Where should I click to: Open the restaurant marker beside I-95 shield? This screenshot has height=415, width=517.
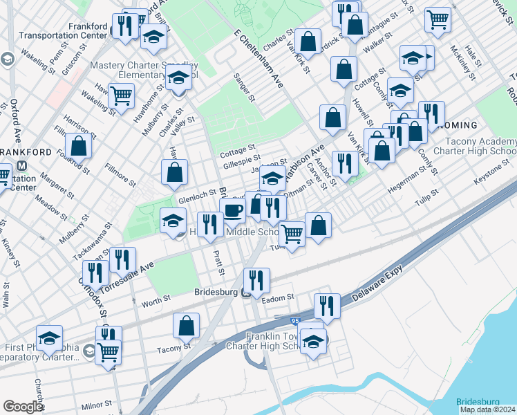[327, 308]
